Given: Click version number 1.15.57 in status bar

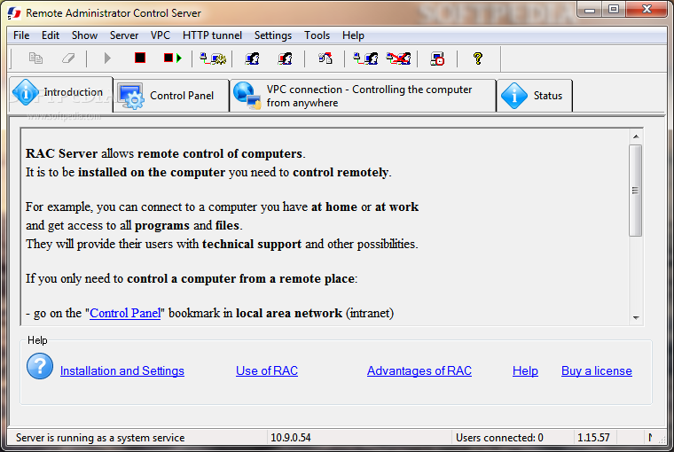Looking at the screenshot, I should pos(593,438).
